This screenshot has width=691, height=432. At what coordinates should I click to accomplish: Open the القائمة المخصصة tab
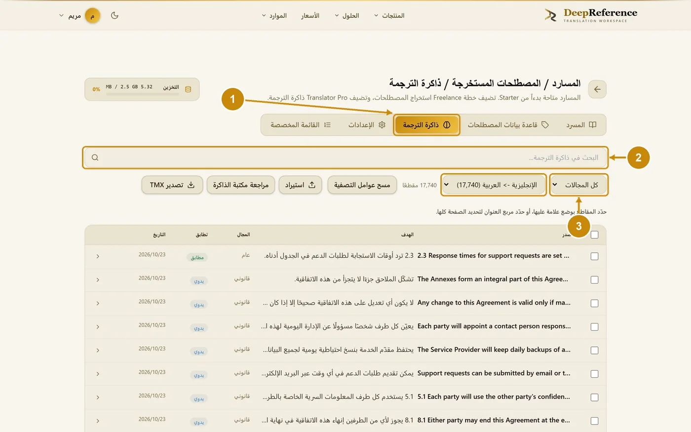coord(301,125)
